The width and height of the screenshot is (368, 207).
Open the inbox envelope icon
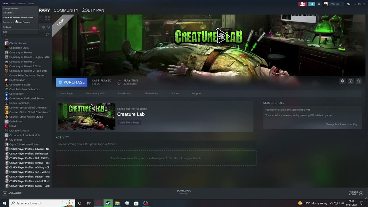[319, 4]
